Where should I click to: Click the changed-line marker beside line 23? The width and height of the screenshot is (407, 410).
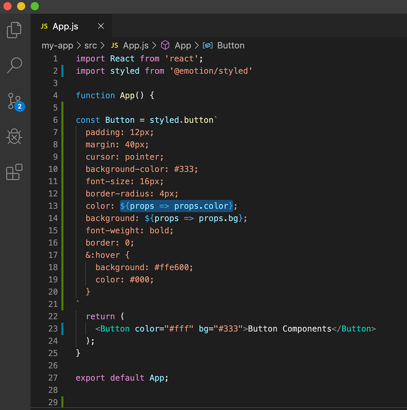click(62, 329)
